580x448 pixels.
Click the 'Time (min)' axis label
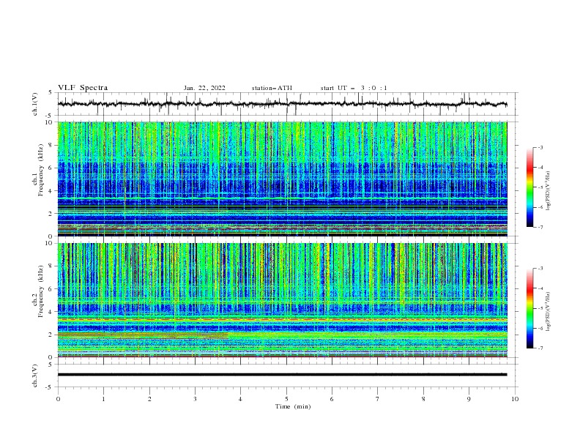(293, 406)
